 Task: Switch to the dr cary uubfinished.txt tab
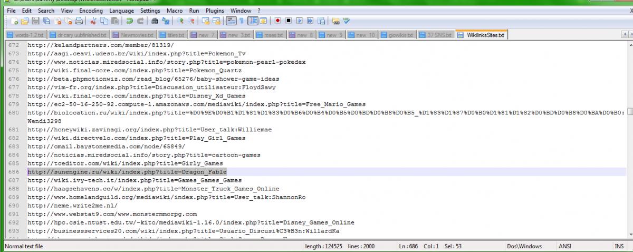pyautogui.click(x=80, y=35)
